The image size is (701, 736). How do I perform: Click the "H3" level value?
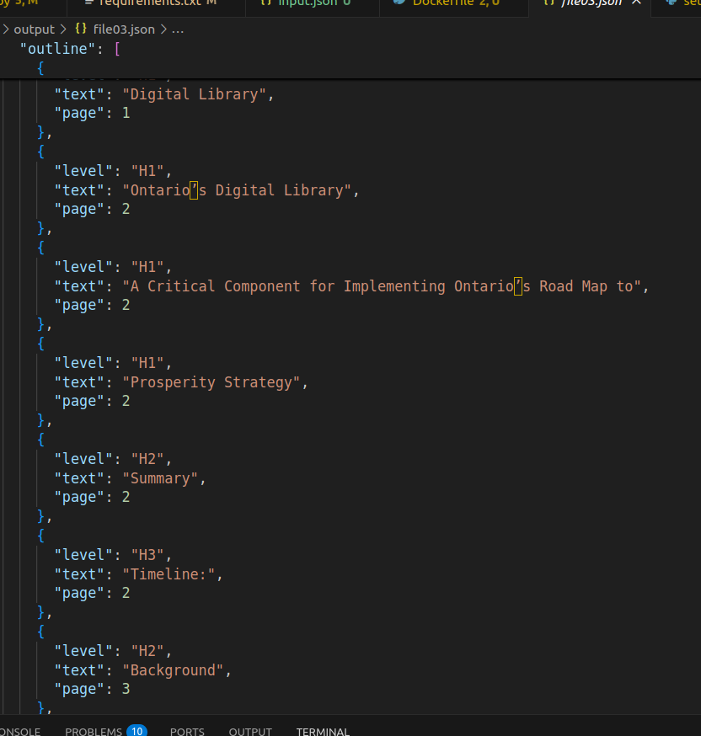147,555
